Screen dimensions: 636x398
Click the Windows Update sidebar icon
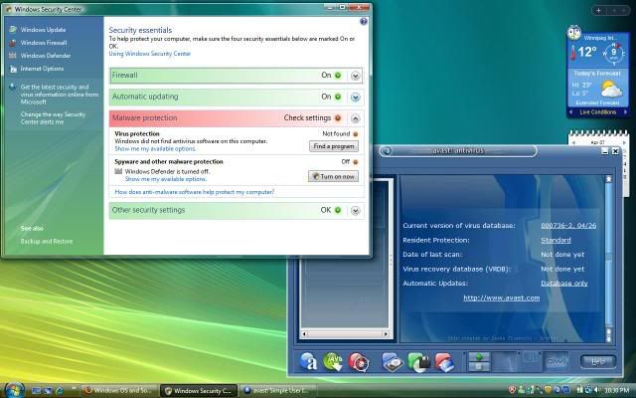(x=13, y=29)
